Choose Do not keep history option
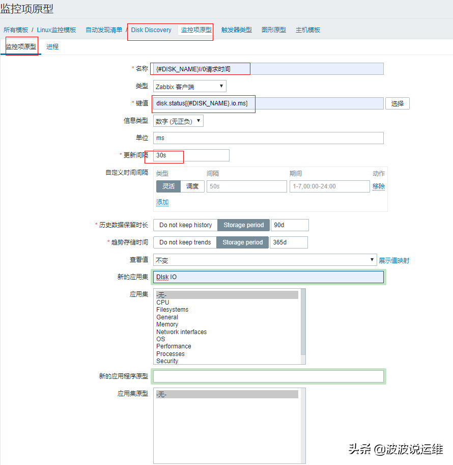This screenshot has height=465, width=453. [x=186, y=225]
